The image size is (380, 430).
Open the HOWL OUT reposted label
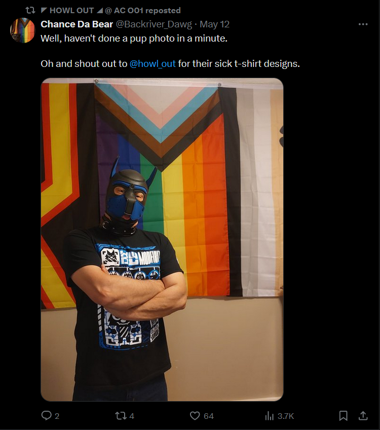pos(110,11)
